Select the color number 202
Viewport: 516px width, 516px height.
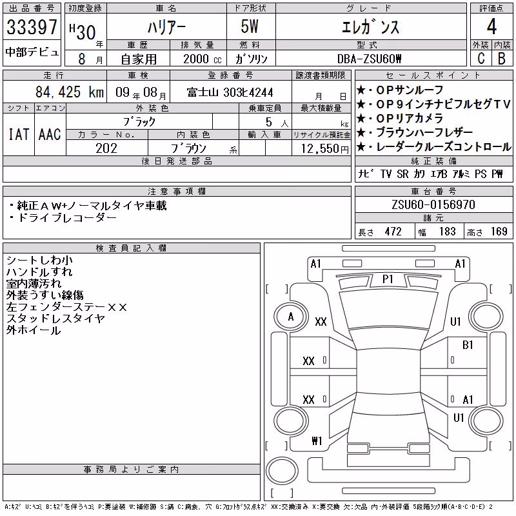(106, 148)
